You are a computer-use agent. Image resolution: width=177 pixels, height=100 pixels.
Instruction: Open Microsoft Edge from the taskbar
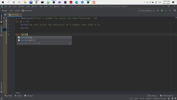tap(77, 2)
